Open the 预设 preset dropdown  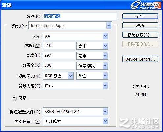coord(70,25)
